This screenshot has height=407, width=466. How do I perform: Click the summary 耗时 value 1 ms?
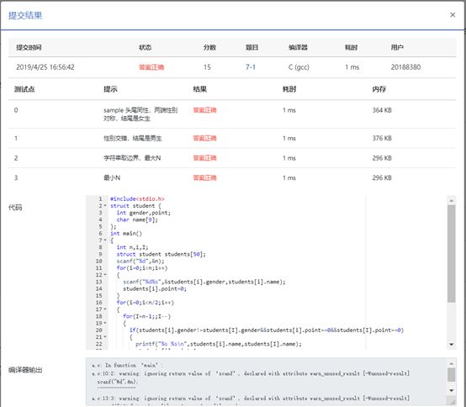click(352, 67)
